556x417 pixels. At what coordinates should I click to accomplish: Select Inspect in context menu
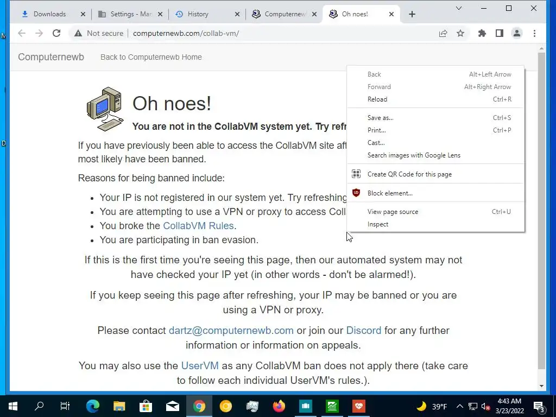click(x=436, y=224)
